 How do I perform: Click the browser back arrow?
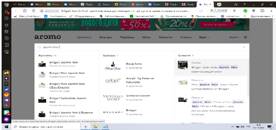tap(16, 11)
